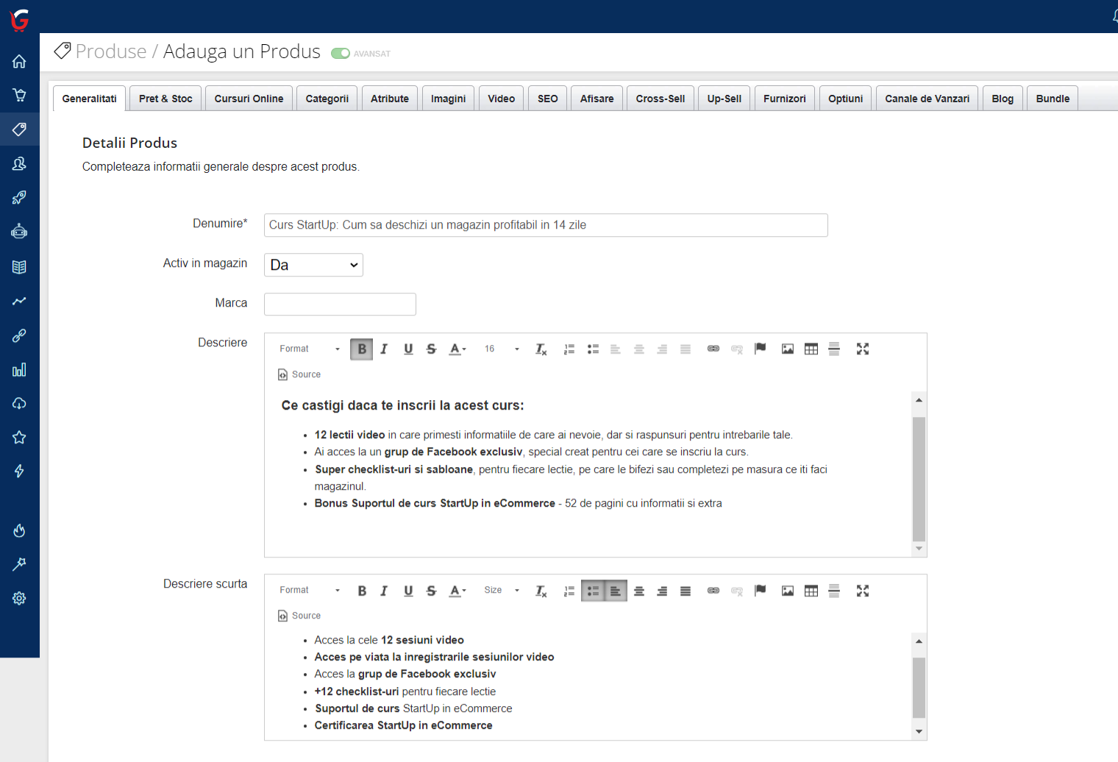The image size is (1118, 762).
Task: Click the shopping cart sidebar icon
Action: pos(19,95)
